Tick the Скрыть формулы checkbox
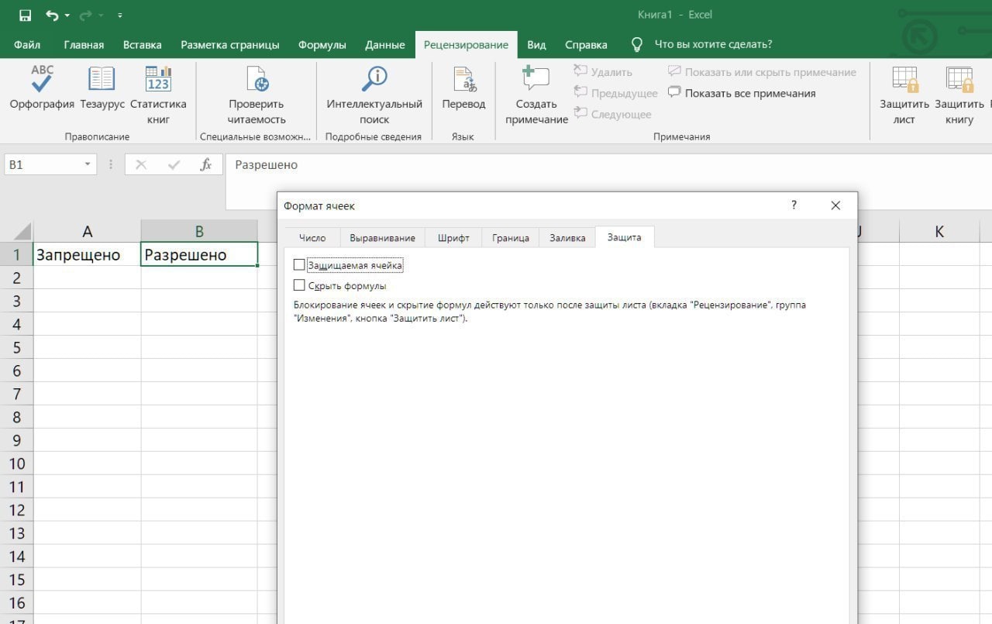 [x=299, y=285]
